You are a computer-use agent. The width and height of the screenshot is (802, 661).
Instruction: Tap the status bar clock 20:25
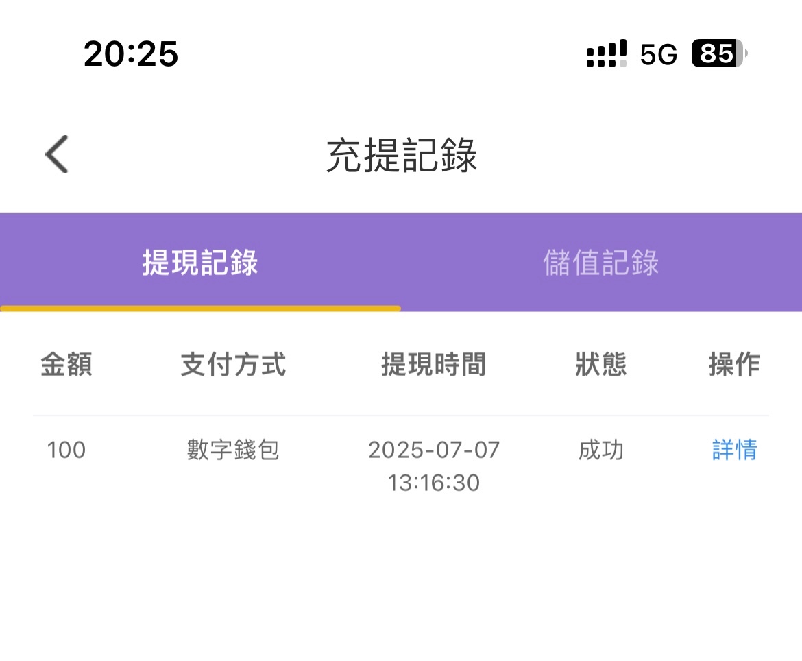tap(131, 53)
